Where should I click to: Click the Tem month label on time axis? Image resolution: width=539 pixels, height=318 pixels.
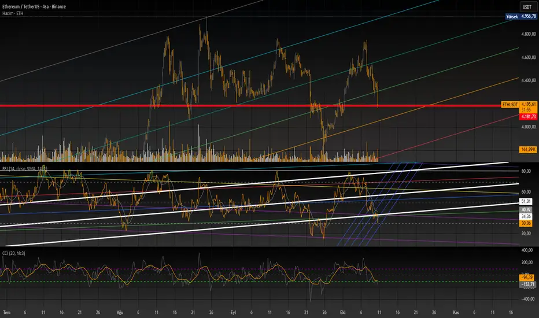pos(6,312)
